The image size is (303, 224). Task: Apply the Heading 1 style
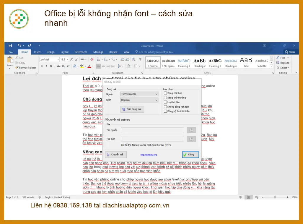(184, 63)
